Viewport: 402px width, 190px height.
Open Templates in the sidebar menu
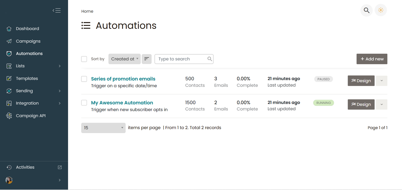[x=27, y=79]
